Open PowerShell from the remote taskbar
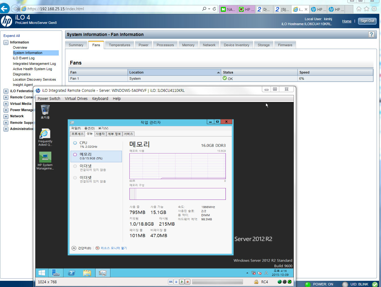The image size is (381, 287). (x=72, y=273)
